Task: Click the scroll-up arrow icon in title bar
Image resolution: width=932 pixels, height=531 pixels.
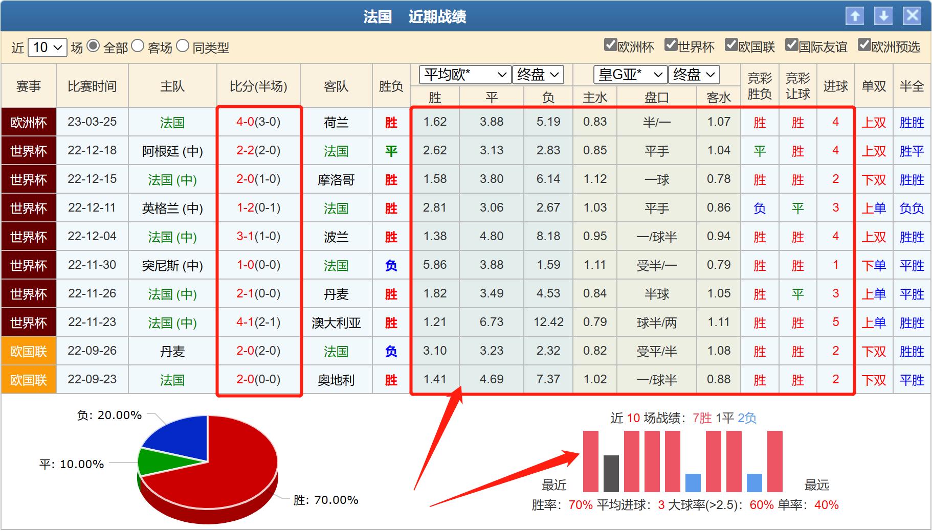Action: tap(855, 16)
